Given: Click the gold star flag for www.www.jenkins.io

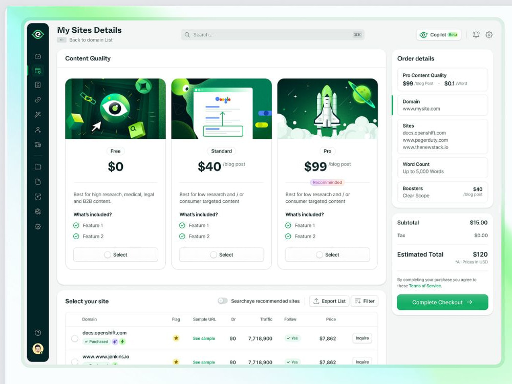Looking at the screenshot, I should [x=176, y=362].
